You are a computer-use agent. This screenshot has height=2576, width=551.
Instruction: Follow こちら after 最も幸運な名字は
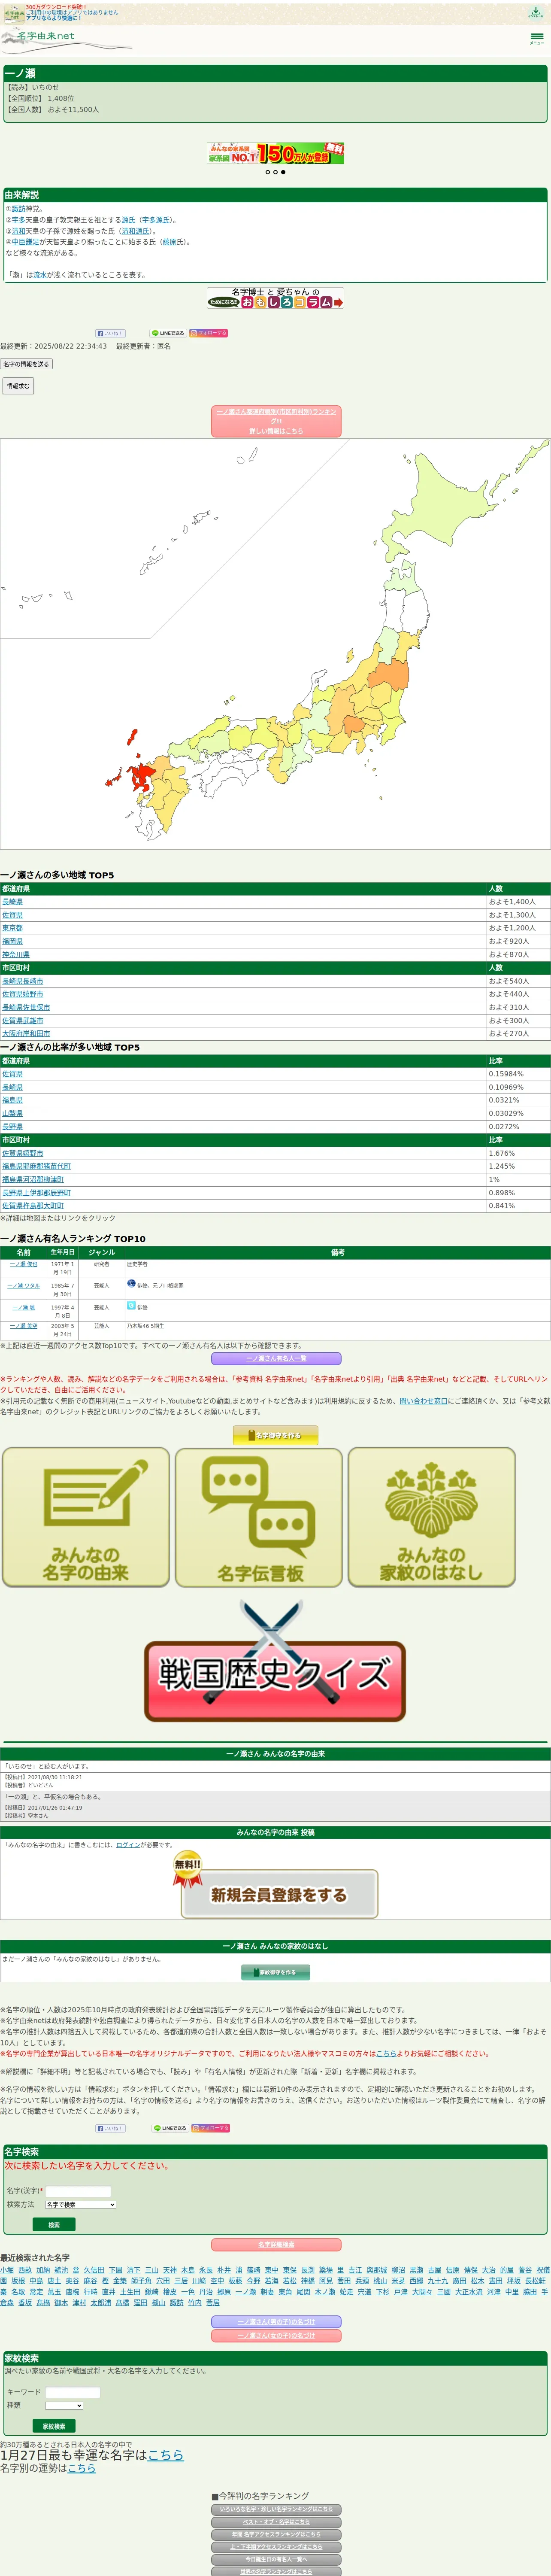[165, 2455]
